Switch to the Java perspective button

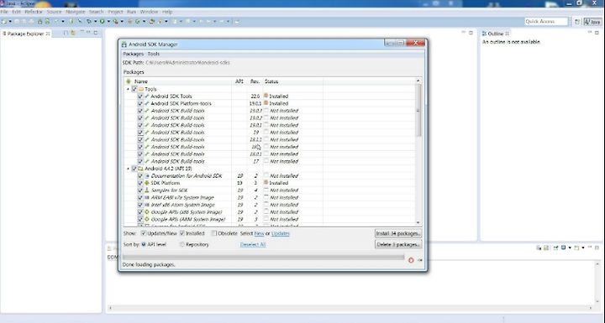click(592, 22)
